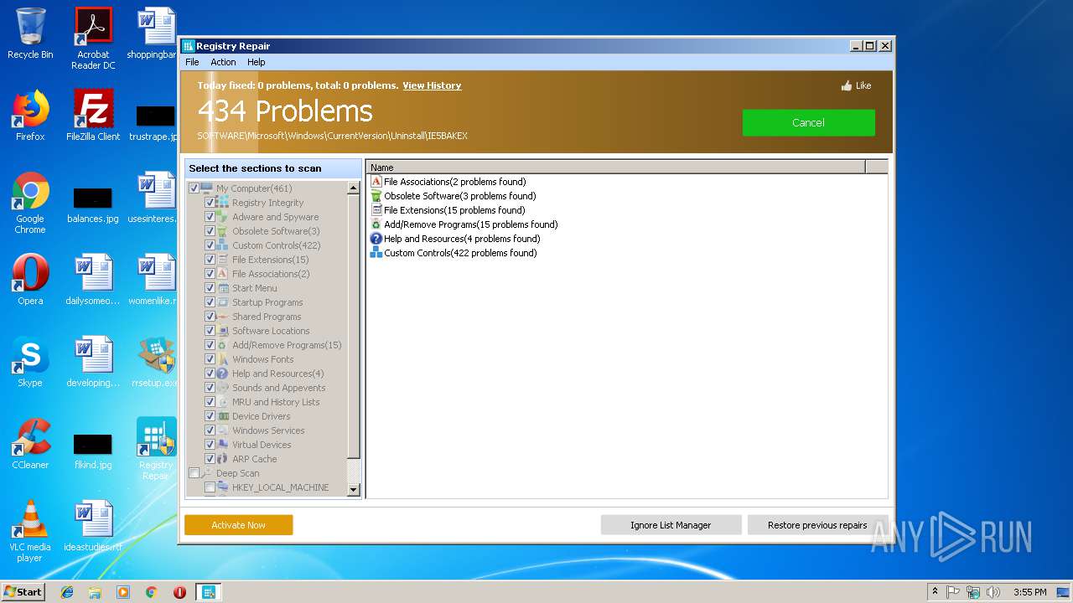Screen dimensions: 1073x603
Task: Uncheck Adware and Spyware section
Action: [210, 217]
